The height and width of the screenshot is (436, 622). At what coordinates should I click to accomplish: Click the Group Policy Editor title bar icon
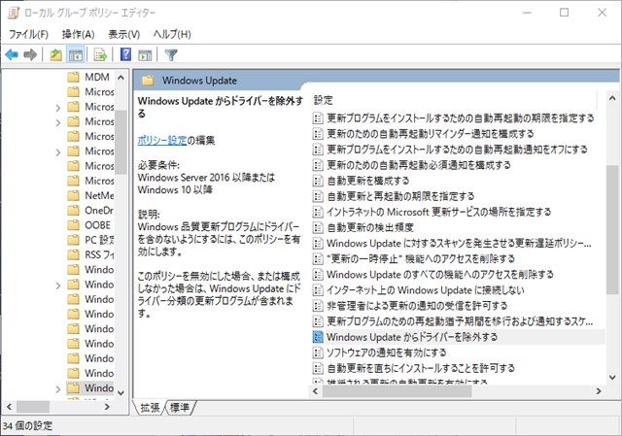tap(14, 13)
